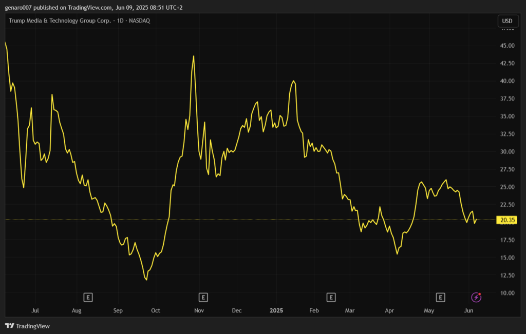Open the earnings marker near Nov

point(203,297)
